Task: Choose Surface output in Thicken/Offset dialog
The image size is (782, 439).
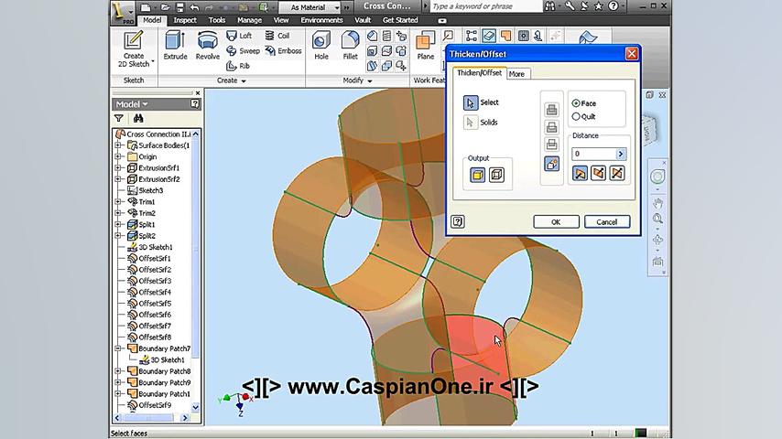Action: click(x=496, y=175)
